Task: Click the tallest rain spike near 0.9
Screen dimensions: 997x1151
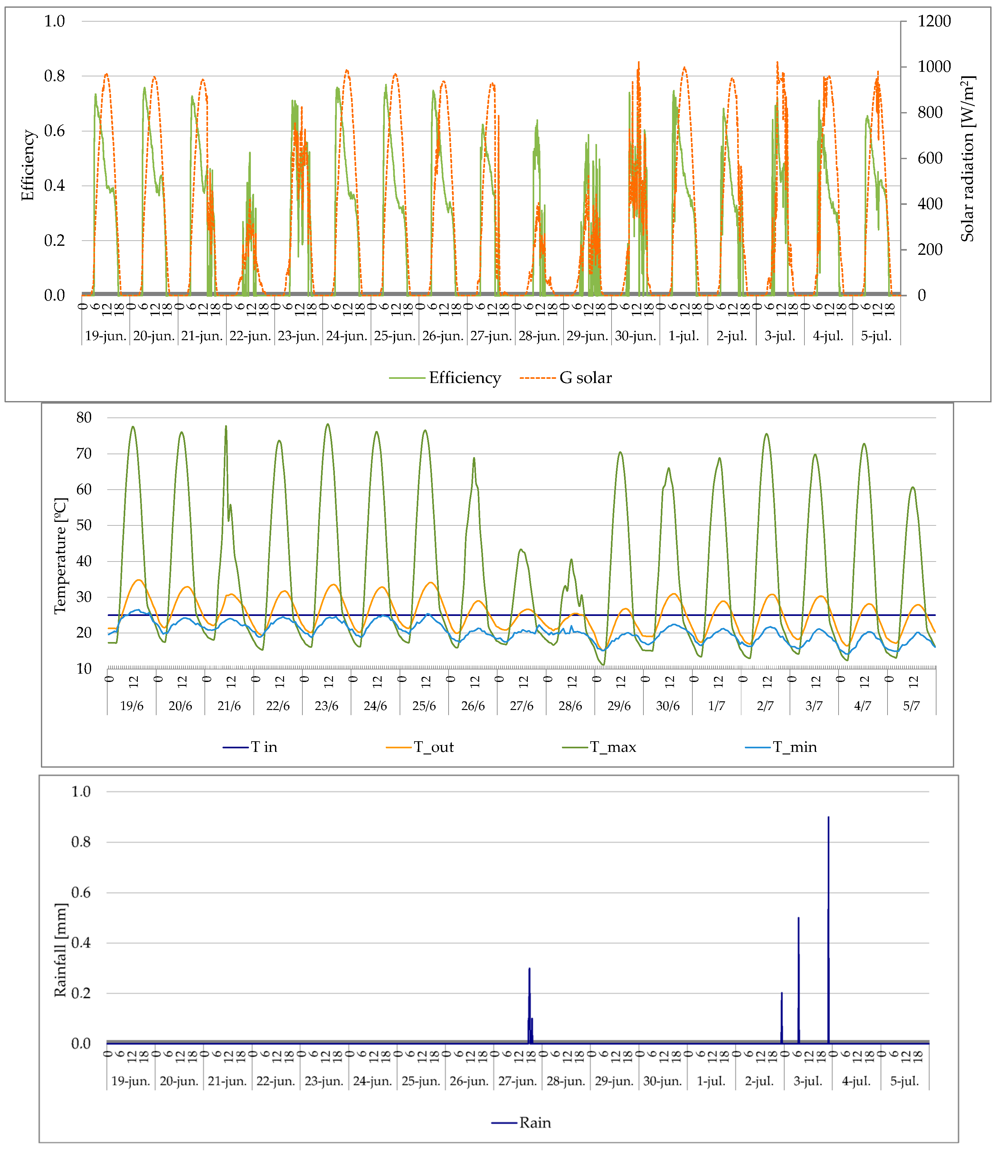Action: coord(829,868)
